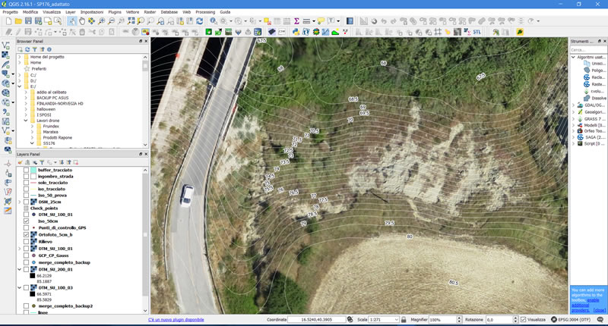Open the Raster menu
The width and height of the screenshot is (608, 326).
pyautogui.click(x=150, y=12)
